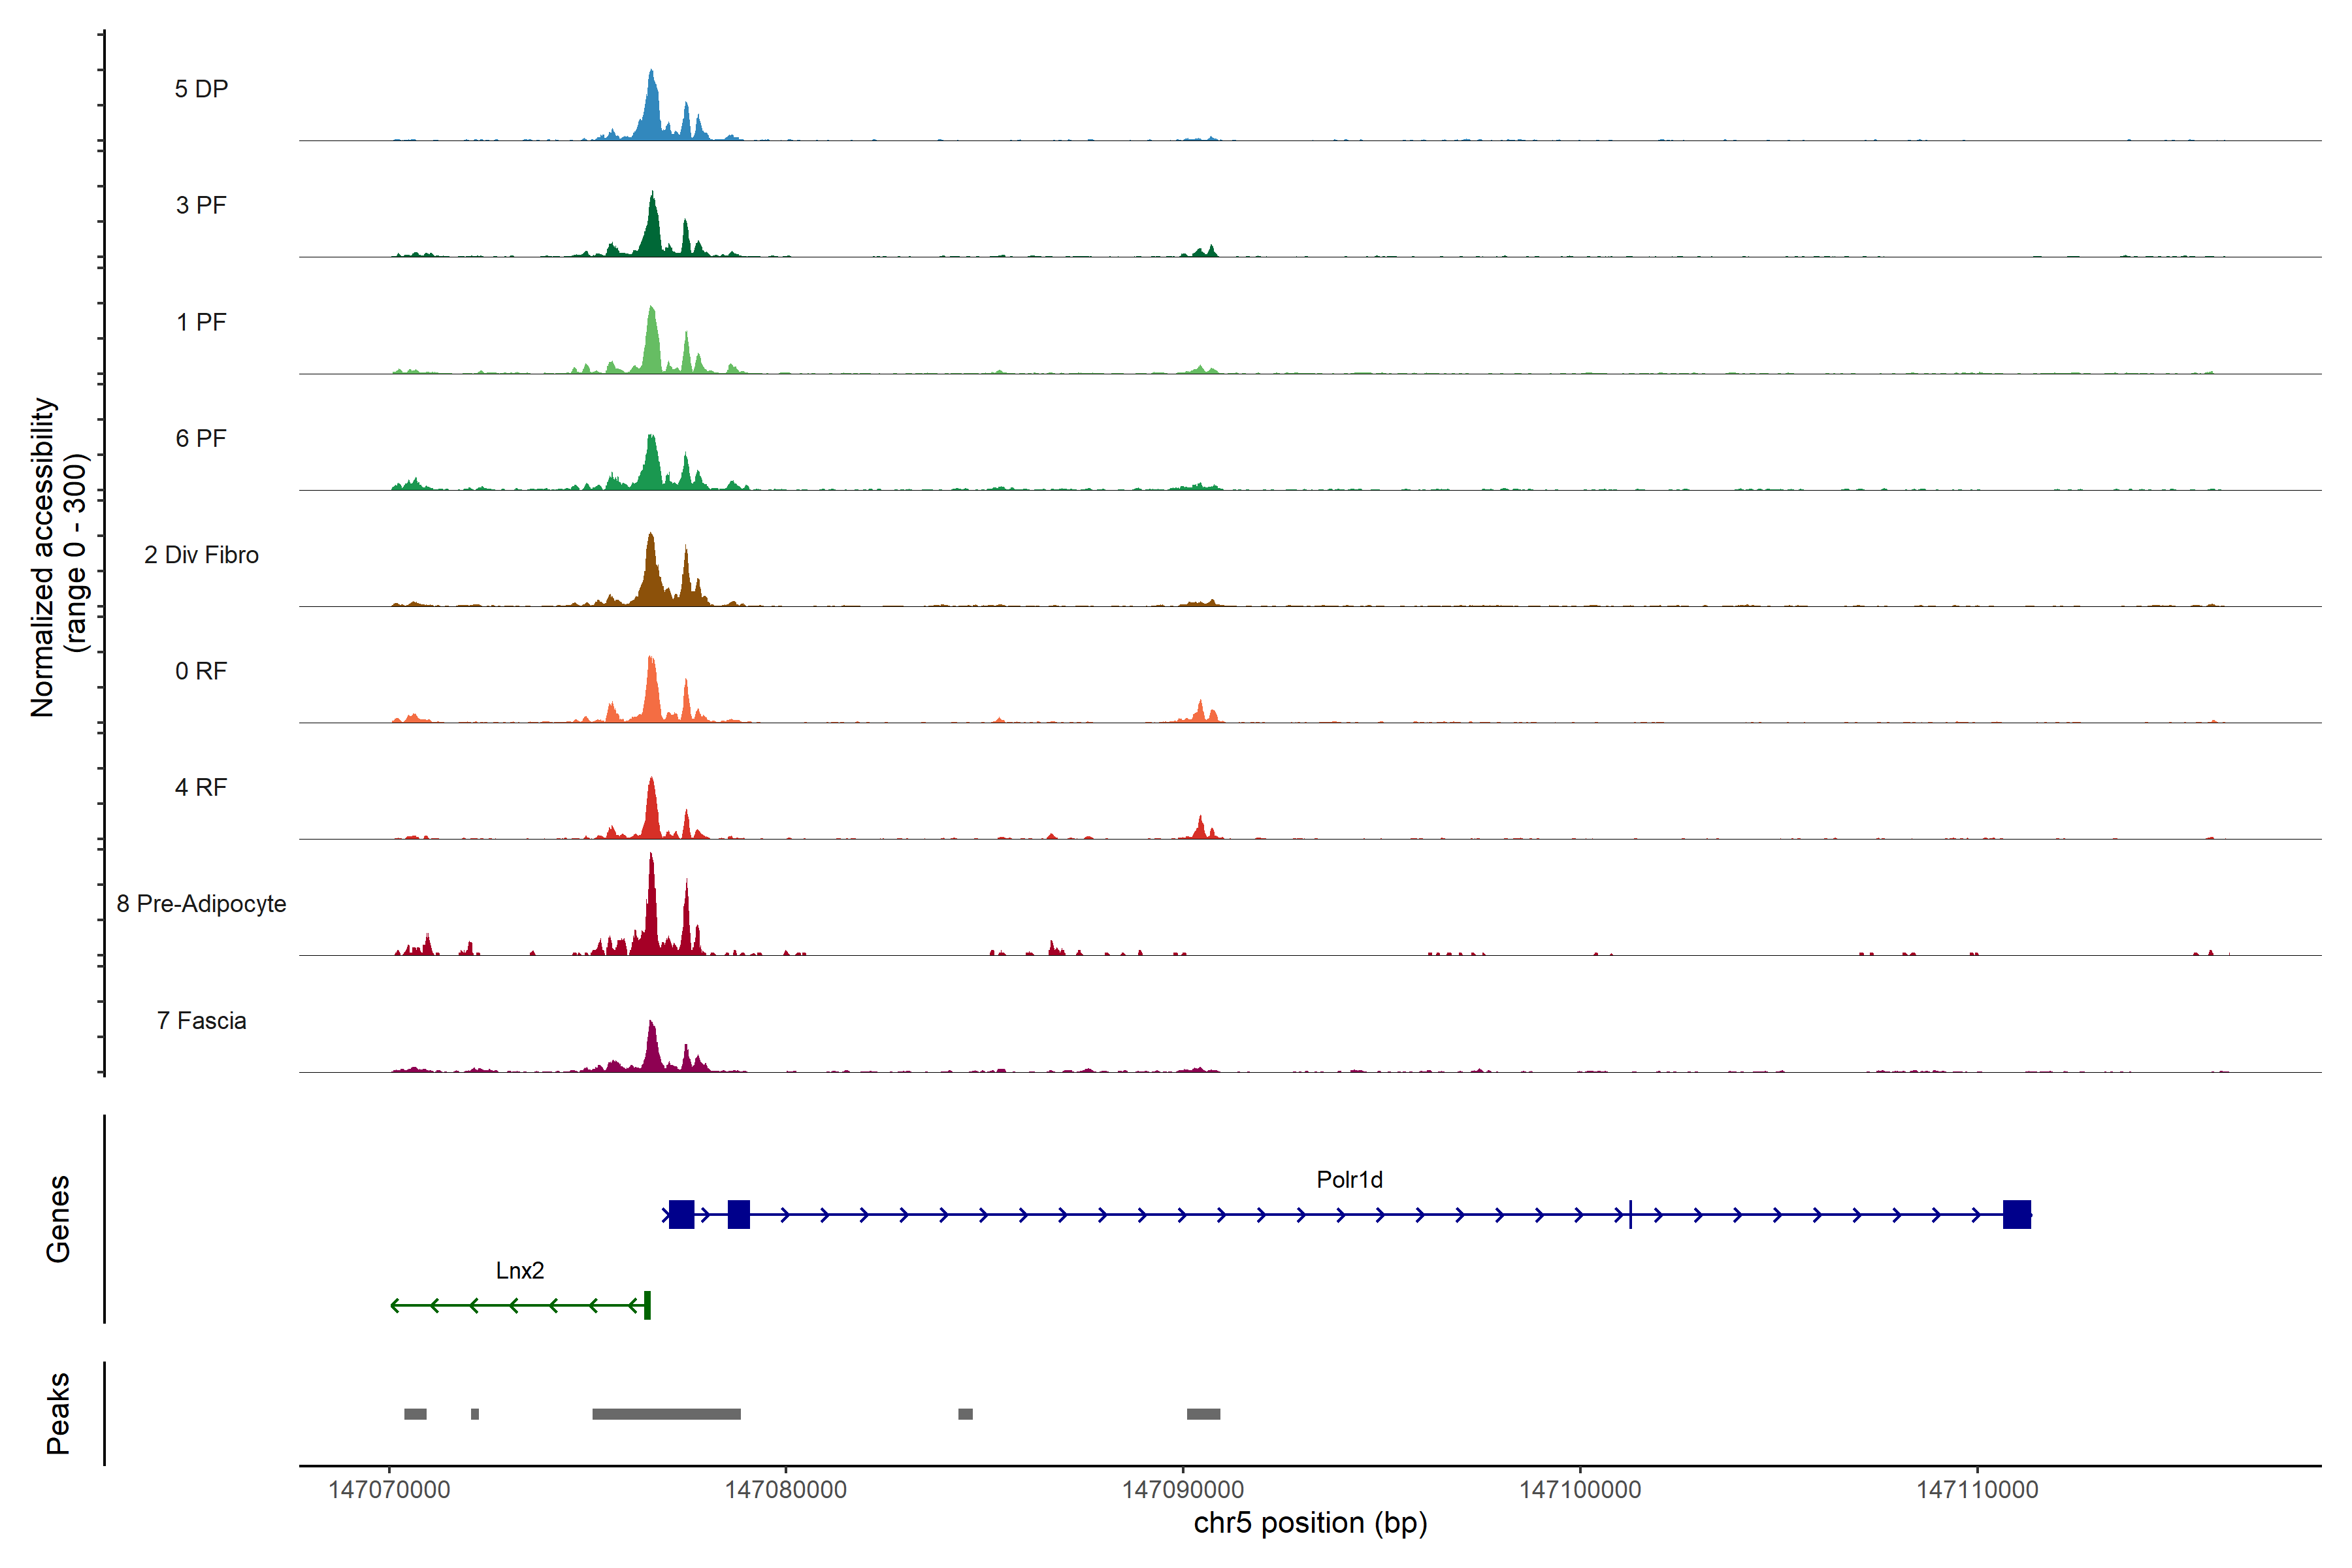The image size is (2352, 1568).
Task: Click the widest gray peak bar
Action: (666, 1414)
